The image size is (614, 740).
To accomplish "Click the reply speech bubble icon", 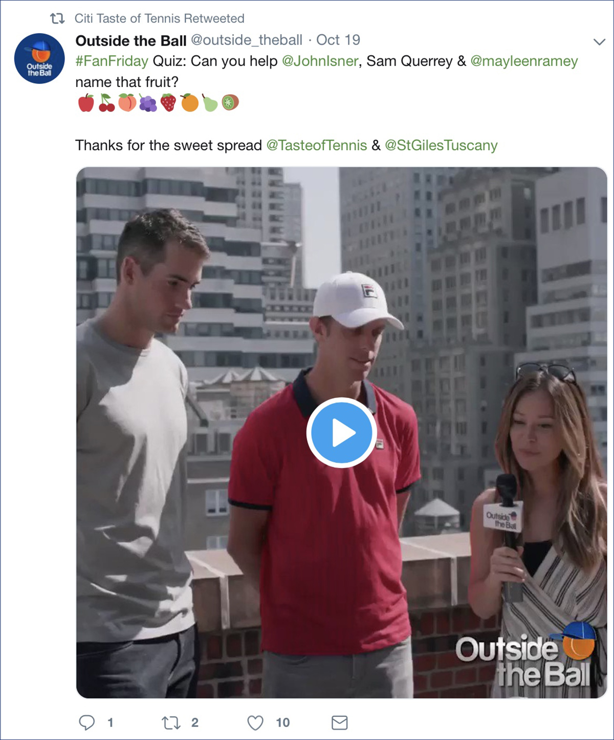I will [x=86, y=723].
